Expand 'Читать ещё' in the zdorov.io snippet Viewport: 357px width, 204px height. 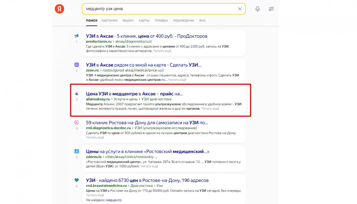(x=149, y=166)
